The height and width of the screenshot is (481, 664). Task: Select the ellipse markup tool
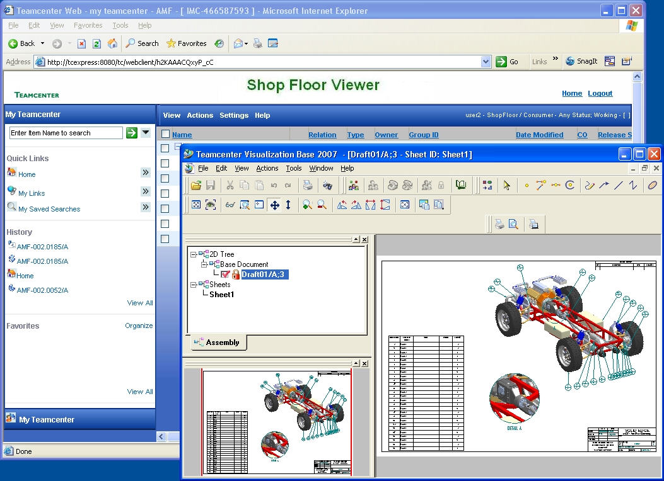pyautogui.click(x=652, y=185)
